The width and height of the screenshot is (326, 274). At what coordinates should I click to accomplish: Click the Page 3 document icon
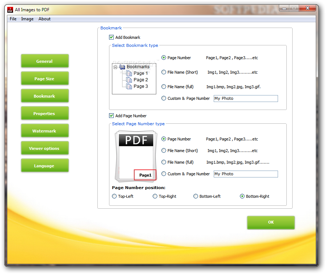point(129,86)
